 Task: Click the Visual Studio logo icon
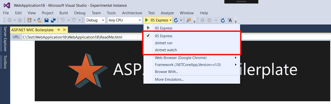pos(7,5)
